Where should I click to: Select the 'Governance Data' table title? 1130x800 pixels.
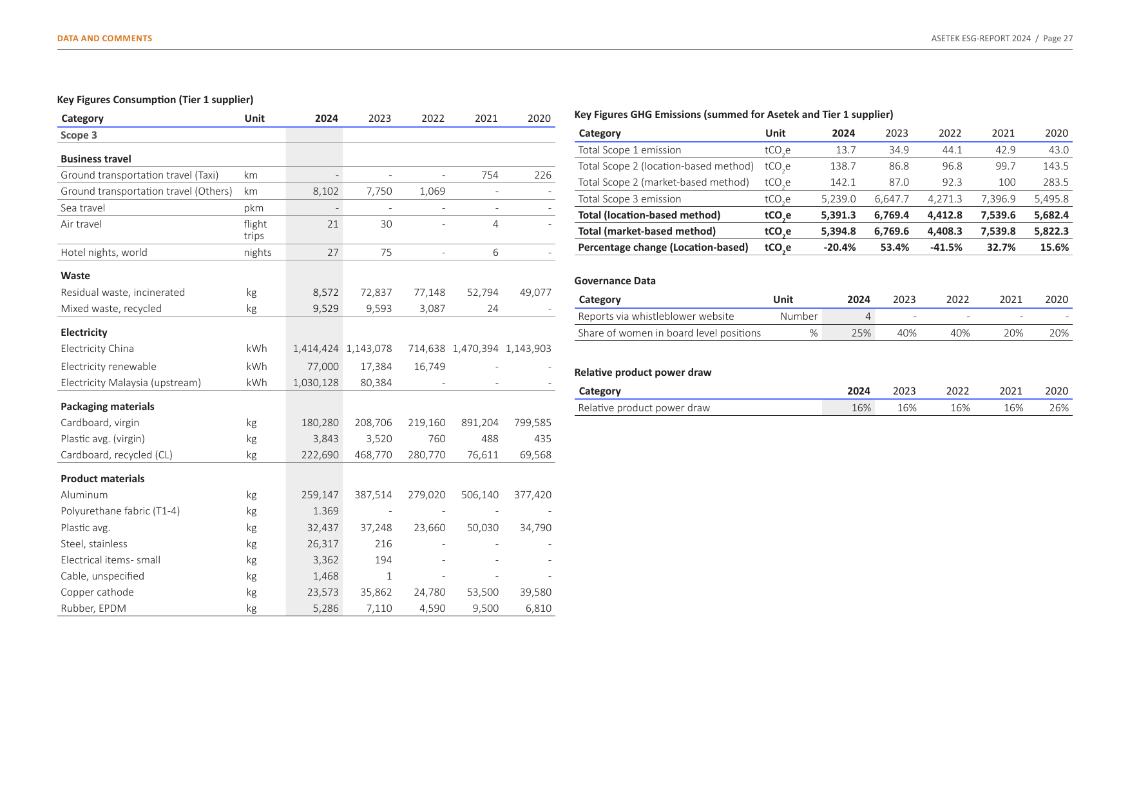pyautogui.click(x=615, y=281)
